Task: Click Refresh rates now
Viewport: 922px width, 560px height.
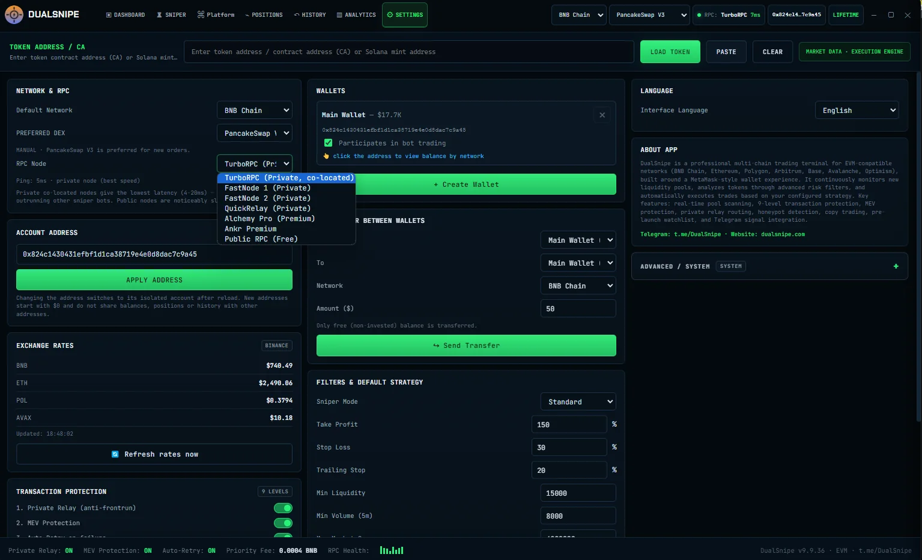Action: (x=154, y=454)
